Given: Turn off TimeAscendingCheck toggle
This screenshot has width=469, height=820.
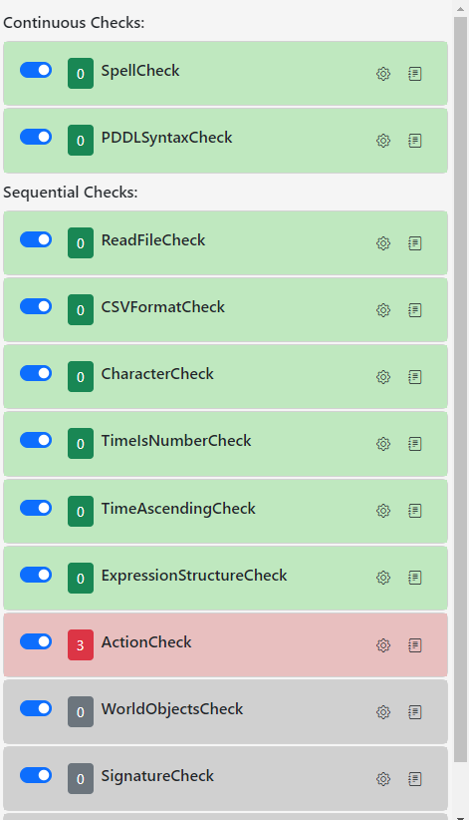Looking at the screenshot, I should [x=36, y=508].
